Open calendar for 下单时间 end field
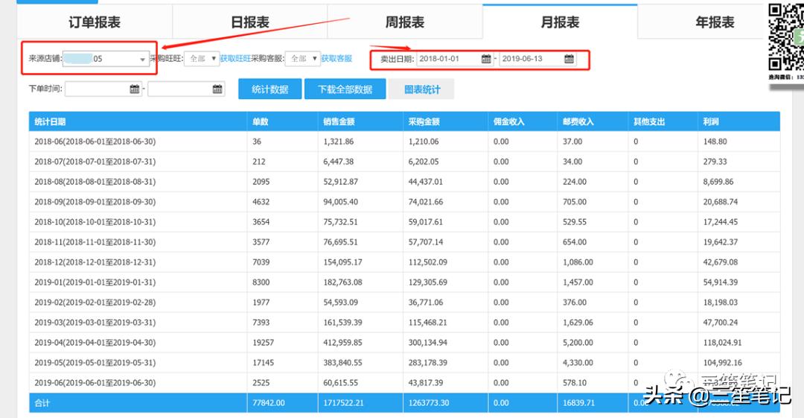 pos(217,89)
